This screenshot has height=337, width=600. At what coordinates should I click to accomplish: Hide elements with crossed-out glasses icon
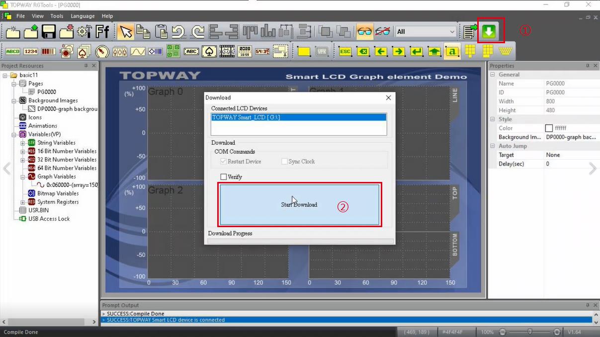pos(382,32)
